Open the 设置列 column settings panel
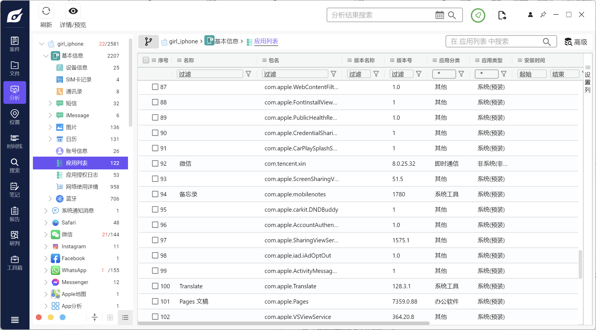The height and width of the screenshot is (330, 596). (x=587, y=79)
